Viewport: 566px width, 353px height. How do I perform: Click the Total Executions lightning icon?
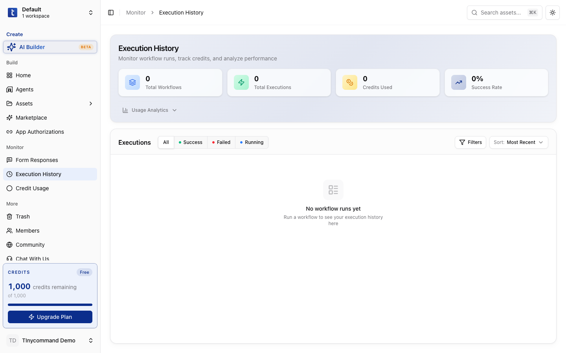(241, 82)
